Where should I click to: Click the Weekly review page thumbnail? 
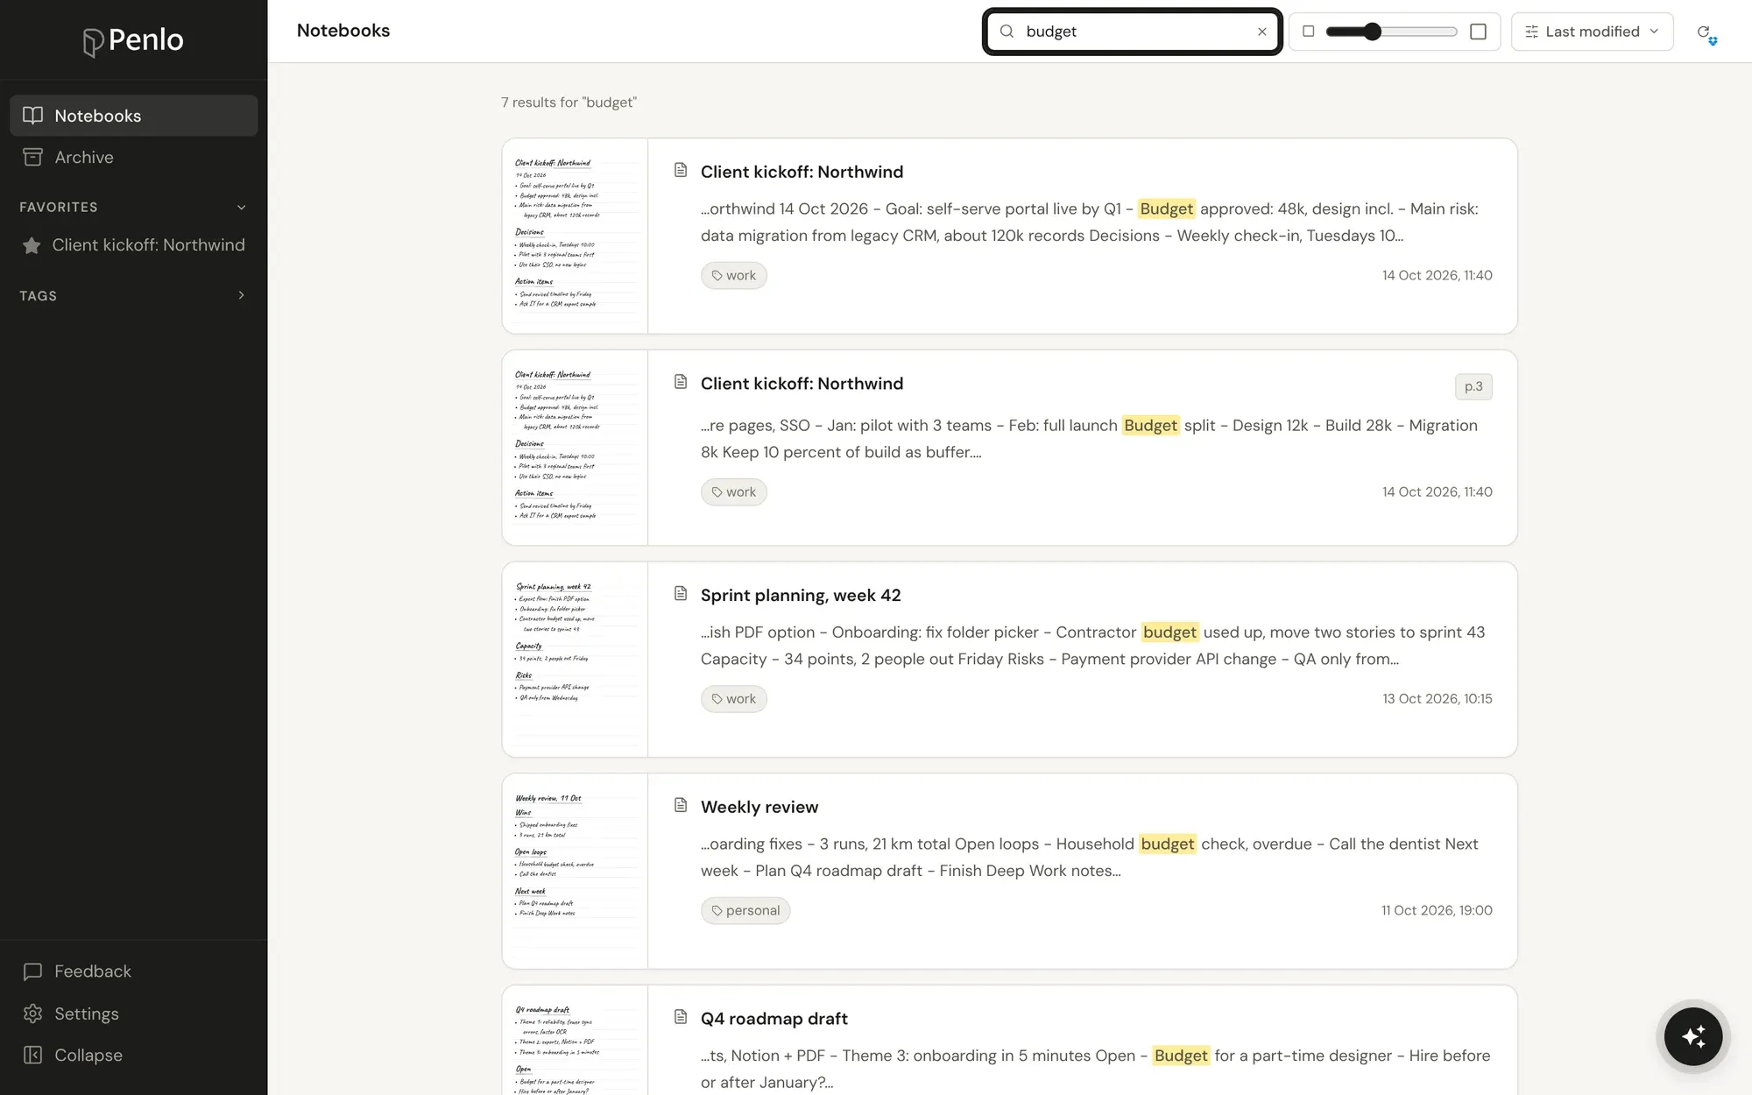(575, 871)
